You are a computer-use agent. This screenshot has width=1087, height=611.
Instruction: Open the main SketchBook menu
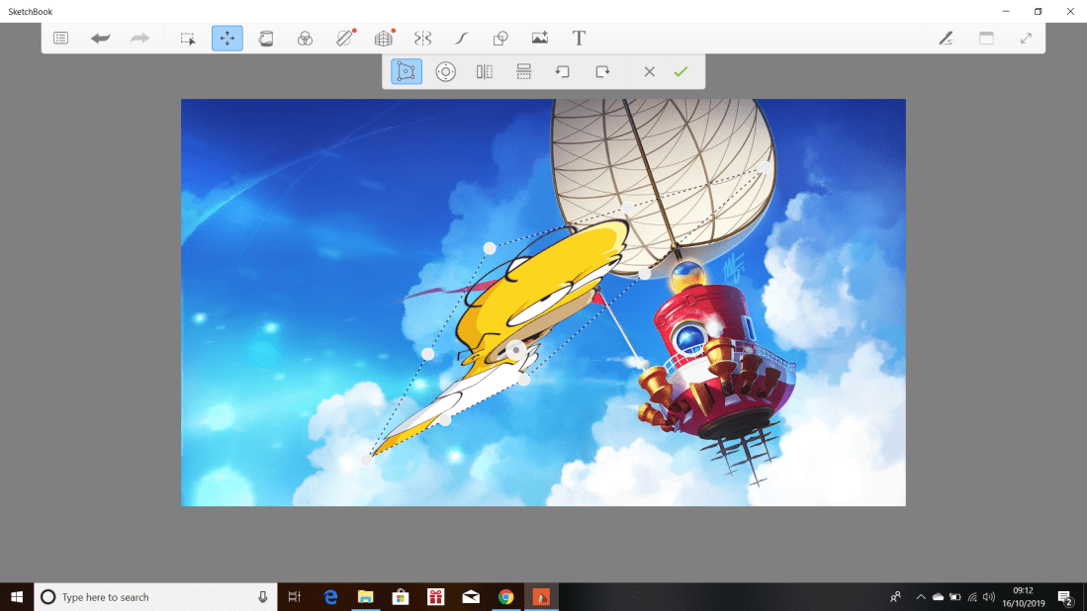coord(60,38)
